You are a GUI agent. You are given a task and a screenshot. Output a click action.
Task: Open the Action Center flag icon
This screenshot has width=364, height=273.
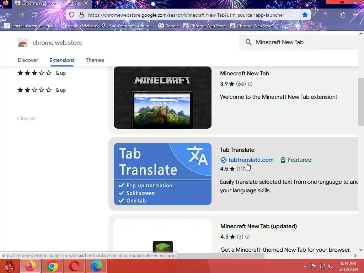coord(313,266)
